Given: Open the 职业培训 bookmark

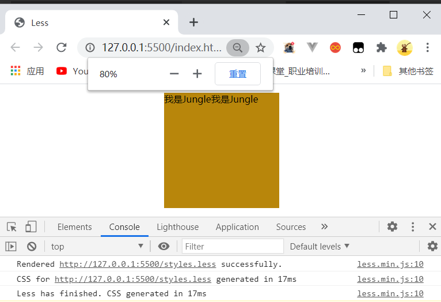Looking at the screenshot, I should click(301, 71).
